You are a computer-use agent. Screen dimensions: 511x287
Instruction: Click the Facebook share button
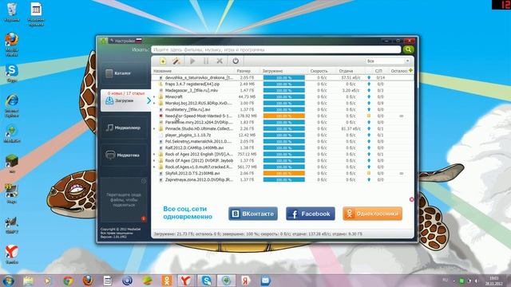(x=311, y=214)
